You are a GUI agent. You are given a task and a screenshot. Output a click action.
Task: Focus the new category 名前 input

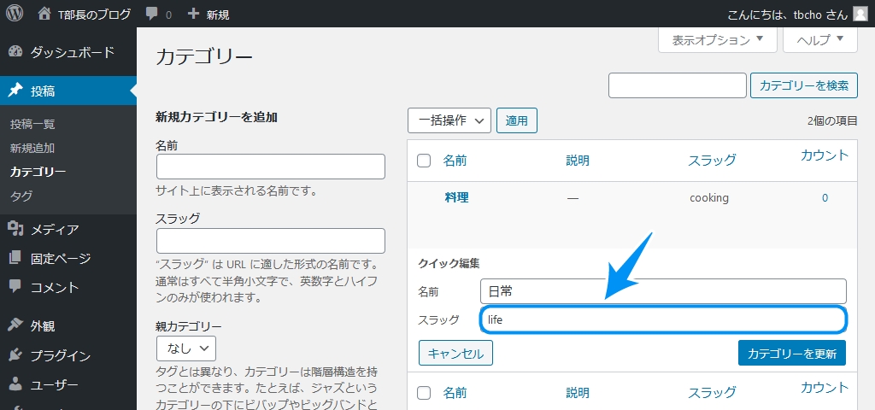(x=271, y=167)
